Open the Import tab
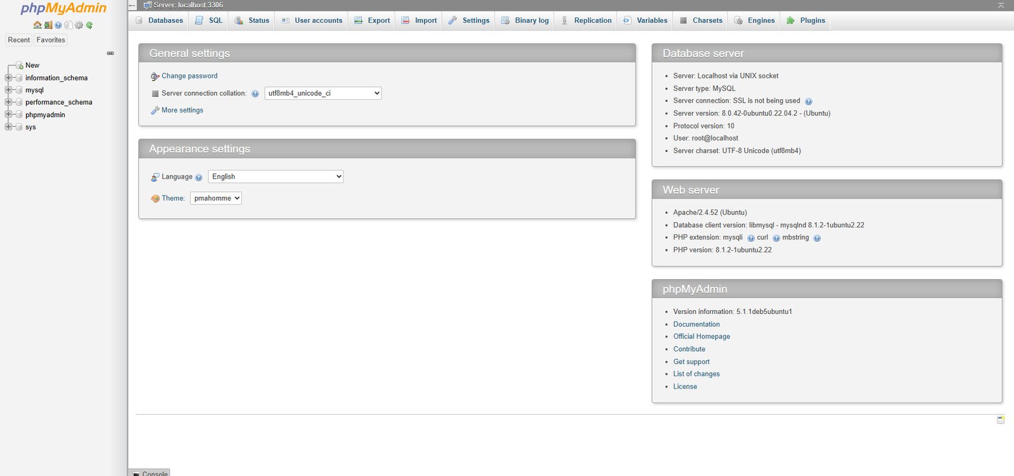Image resolution: width=1014 pixels, height=476 pixels. (x=419, y=20)
